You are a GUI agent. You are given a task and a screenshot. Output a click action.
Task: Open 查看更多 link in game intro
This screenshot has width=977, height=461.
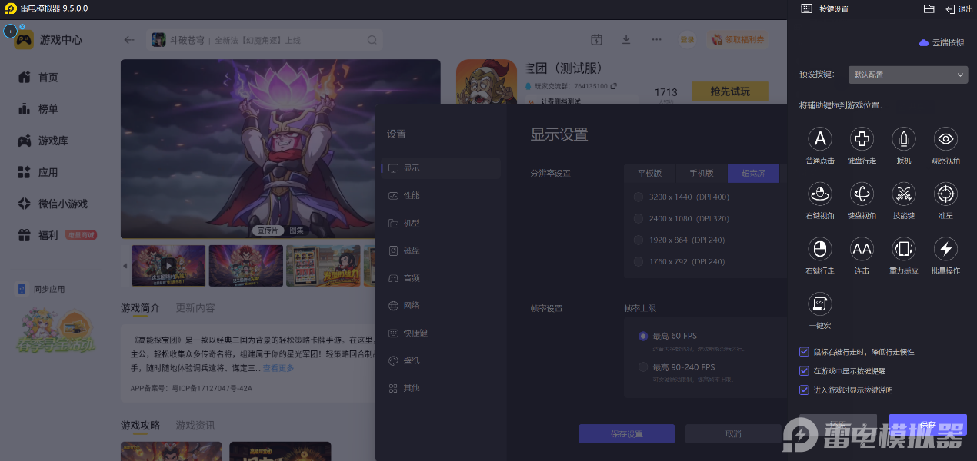[x=278, y=368]
